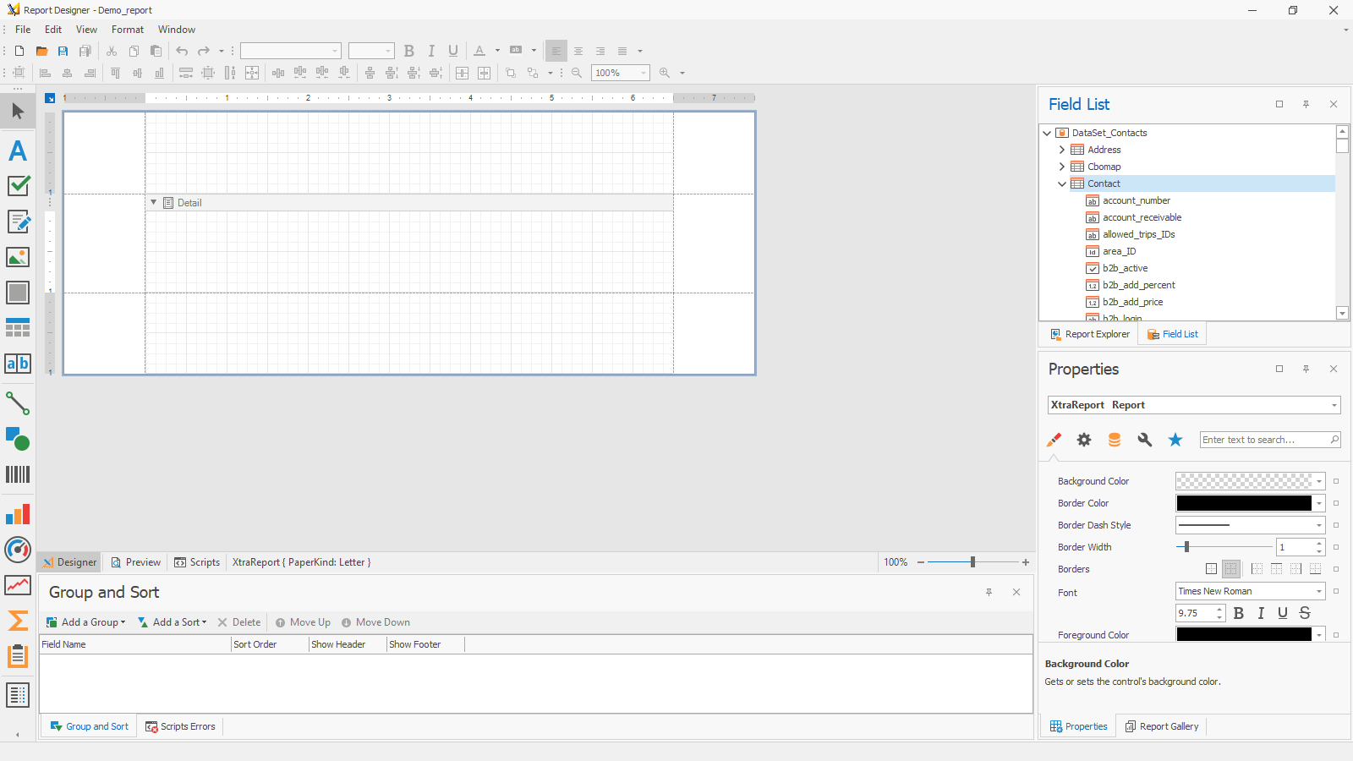The height and width of the screenshot is (761, 1353).
Task: Select the Check Box control tool
Action: click(x=18, y=186)
